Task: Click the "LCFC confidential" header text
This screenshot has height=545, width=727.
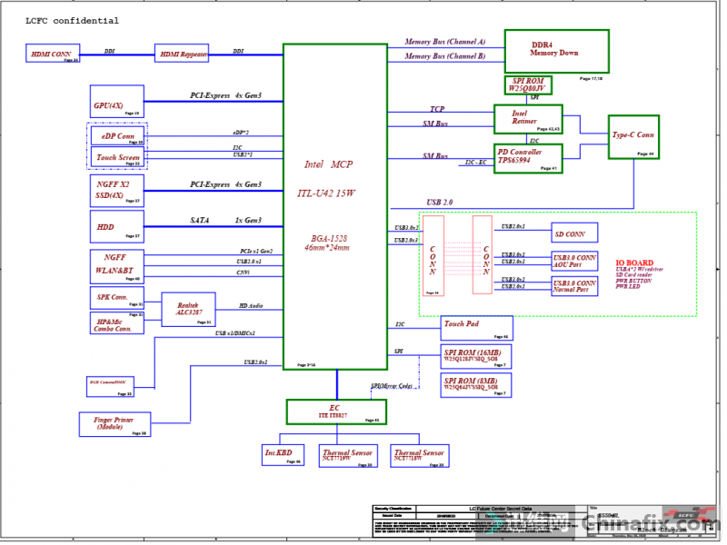Action: click(x=72, y=21)
